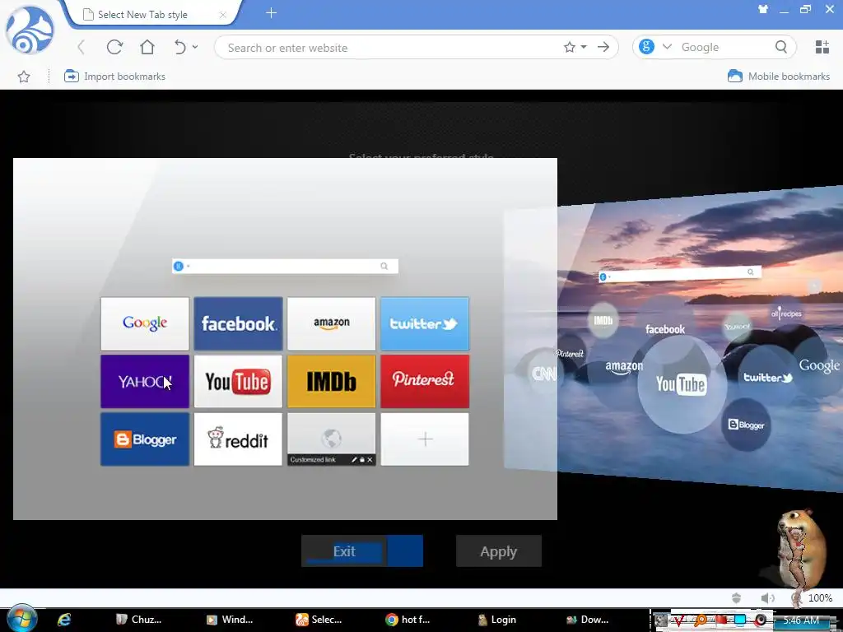The width and height of the screenshot is (843, 632).
Task: Click the search magnifier icon
Action: (x=781, y=47)
